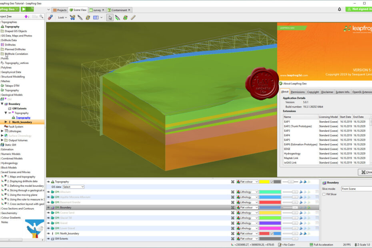Expand the Output Volumes tree node

(x=2, y=140)
